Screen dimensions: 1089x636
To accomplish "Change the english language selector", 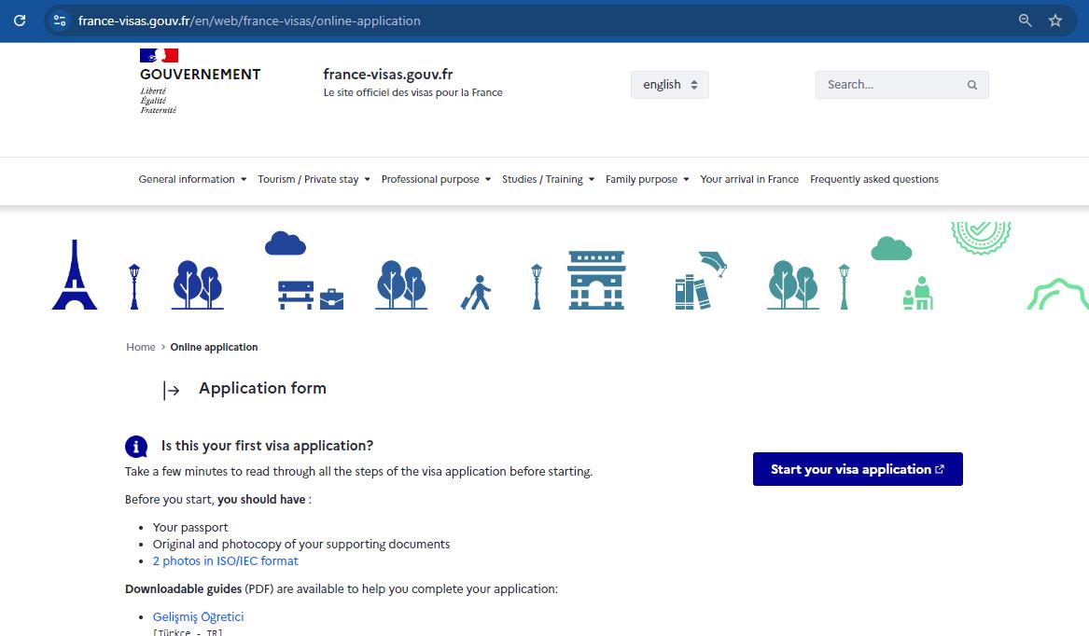I will (668, 84).
